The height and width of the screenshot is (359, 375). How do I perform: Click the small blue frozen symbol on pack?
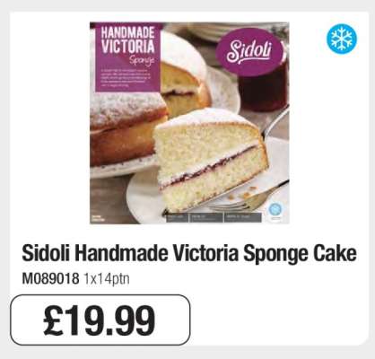click(x=275, y=210)
